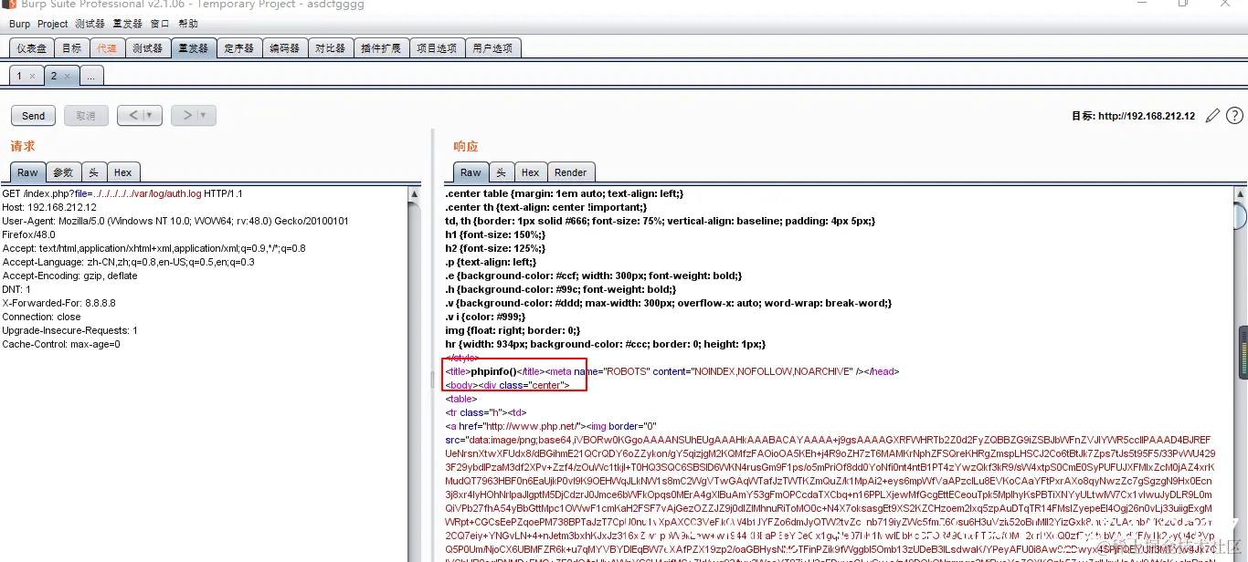Select 头 tab in response panel
The height and width of the screenshot is (562, 1248).
(501, 172)
